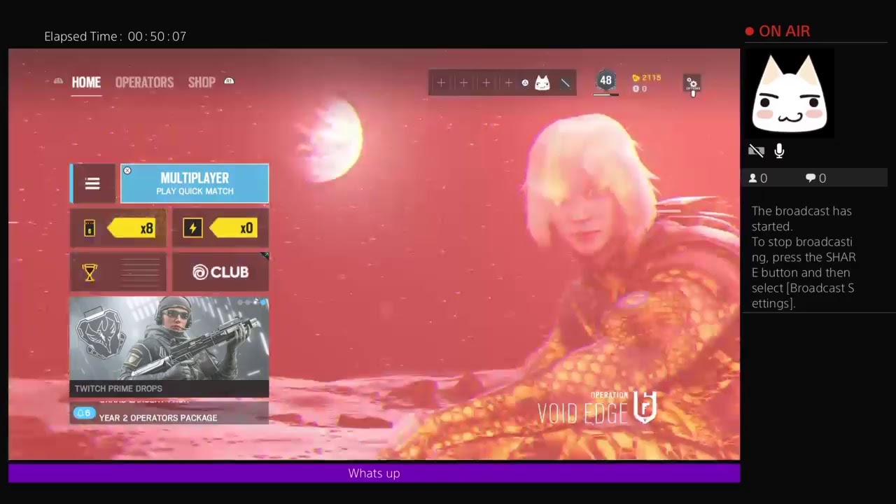Open the Options gear menu
Viewport: 896px width, 504px height.
click(x=692, y=84)
